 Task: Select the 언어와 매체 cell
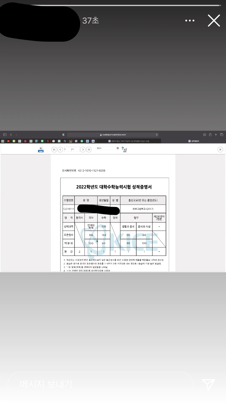91,226
